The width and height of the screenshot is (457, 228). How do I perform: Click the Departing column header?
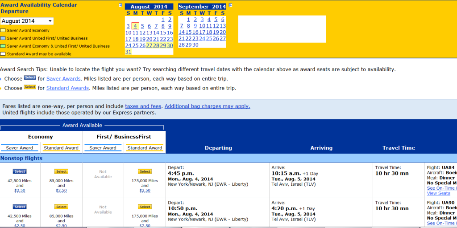(218, 148)
